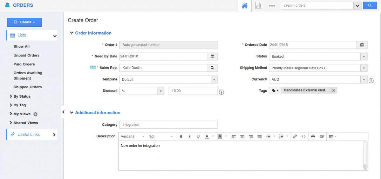Center align description text
This screenshot has width=381, height=179.
(242, 136)
